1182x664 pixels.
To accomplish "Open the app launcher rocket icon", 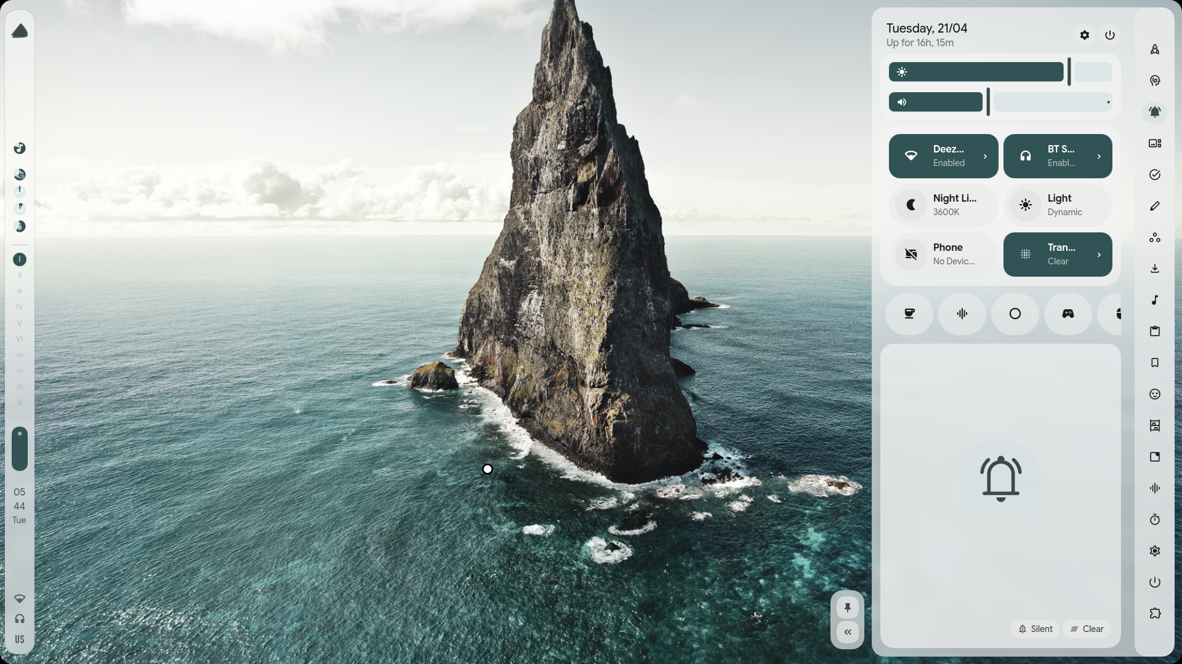I will pyautogui.click(x=1155, y=49).
